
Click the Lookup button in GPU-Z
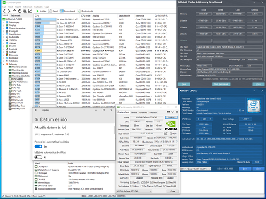point(171,117)
